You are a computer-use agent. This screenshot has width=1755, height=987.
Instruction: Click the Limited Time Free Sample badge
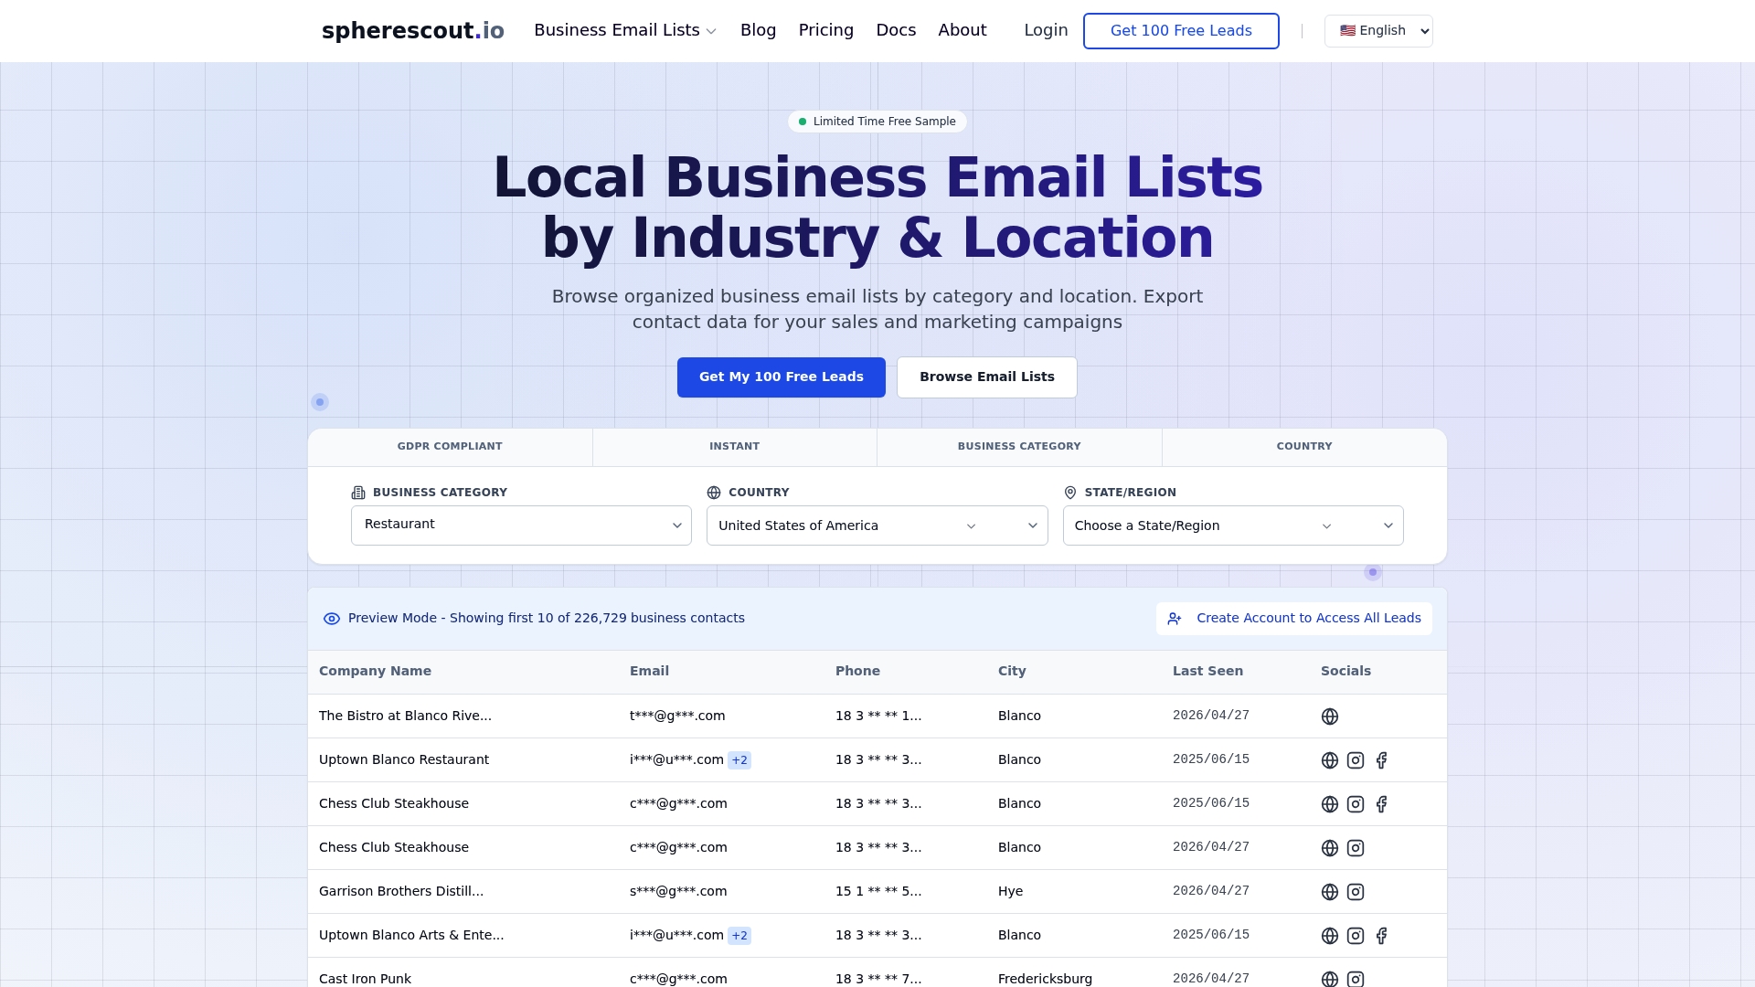877,122
